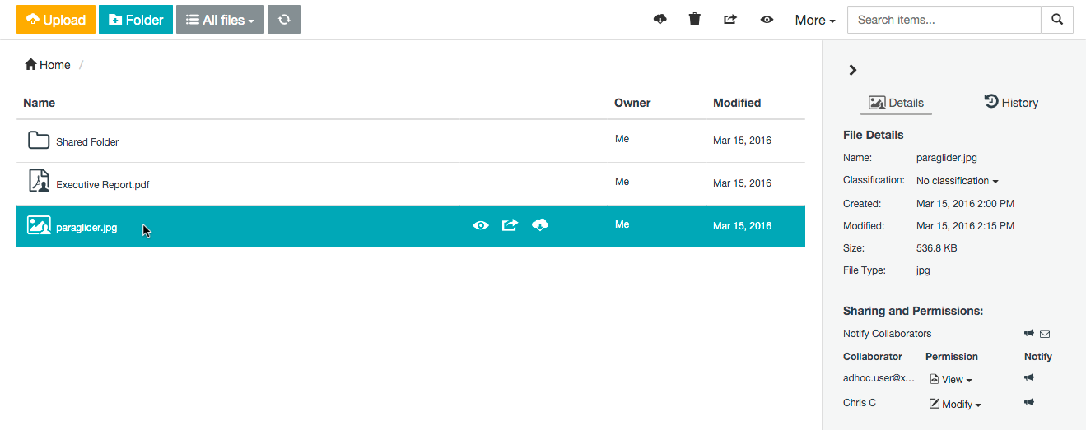This screenshot has height=430, width=1086.
Task: Click the cloud download icon in top toolbar
Action: [x=660, y=20]
